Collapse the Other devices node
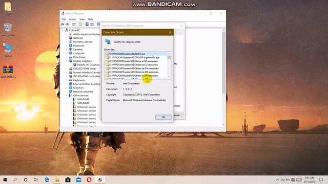Viewport: 328px width, 184px height. (67, 96)
